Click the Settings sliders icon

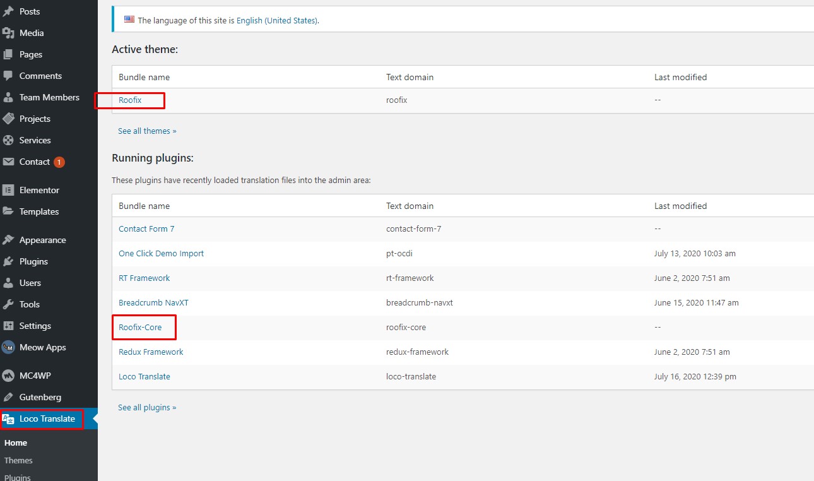pos(8,326)
